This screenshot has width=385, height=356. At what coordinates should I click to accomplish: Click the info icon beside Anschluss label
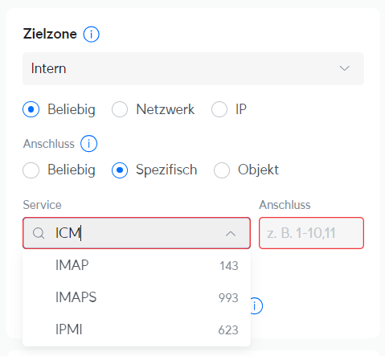coord(88,144)
